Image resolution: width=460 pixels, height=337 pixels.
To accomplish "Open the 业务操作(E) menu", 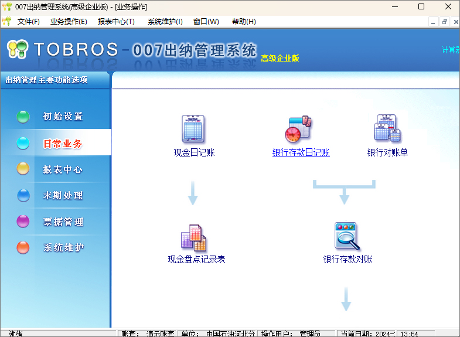I will tap(69, 22).
